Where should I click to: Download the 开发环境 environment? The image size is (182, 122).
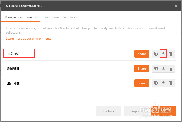(x=163, y=54)
